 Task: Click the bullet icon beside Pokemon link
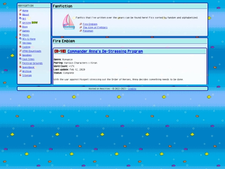[x=81, y=30]
